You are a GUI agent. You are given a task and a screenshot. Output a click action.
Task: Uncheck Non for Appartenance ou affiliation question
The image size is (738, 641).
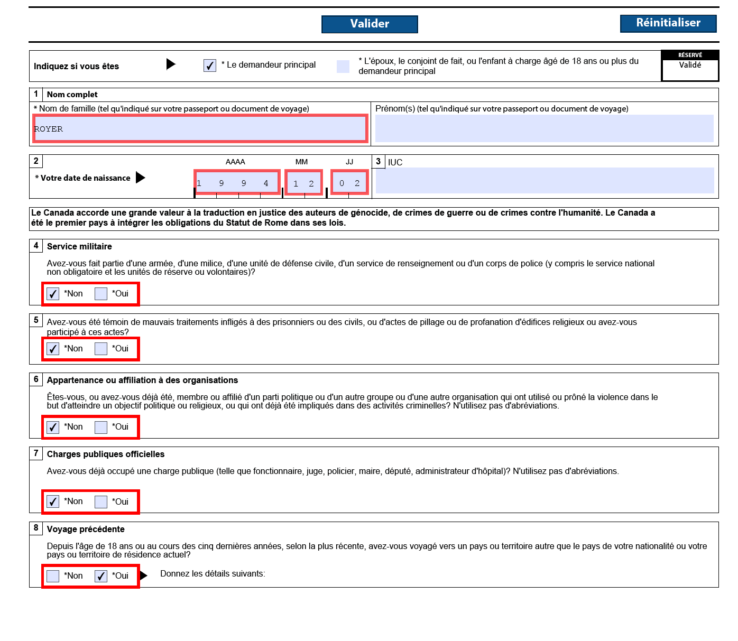[x=53, y=427]
